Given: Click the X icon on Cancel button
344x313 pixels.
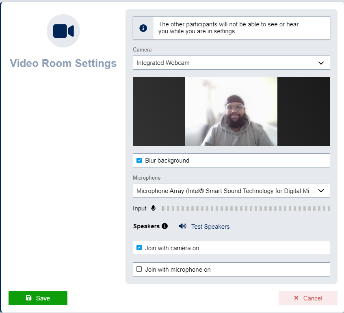Looking at the screenshot, I should coord(296,298).
